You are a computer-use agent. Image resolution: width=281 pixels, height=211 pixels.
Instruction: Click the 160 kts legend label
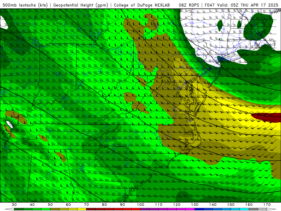pyautogui.click(x=249, y=205)
